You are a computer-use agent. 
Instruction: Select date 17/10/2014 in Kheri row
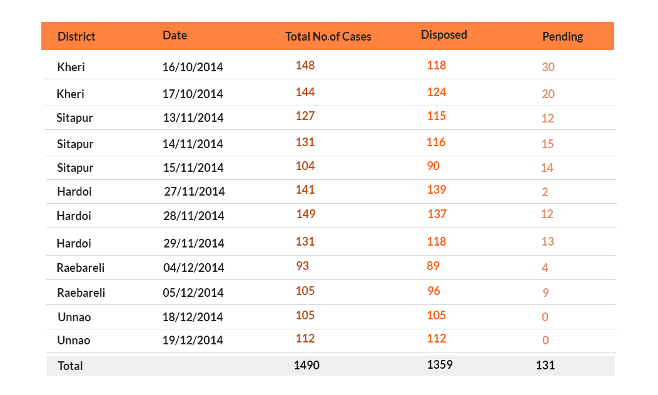[x=193, y=94]
